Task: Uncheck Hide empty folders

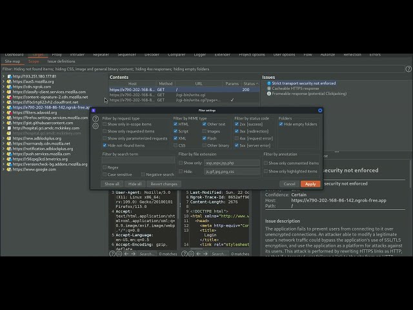Action: click(x=281, y=124)
